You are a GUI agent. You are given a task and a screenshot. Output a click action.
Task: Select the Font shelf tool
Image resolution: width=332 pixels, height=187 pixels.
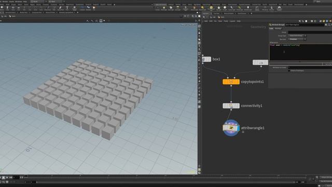click(x=67, y=8)
